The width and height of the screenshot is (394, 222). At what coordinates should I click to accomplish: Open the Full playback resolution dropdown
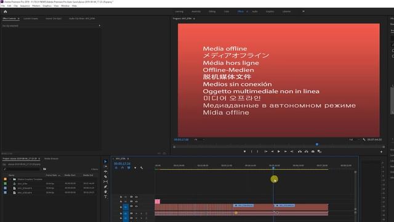[x=355, y=139]
